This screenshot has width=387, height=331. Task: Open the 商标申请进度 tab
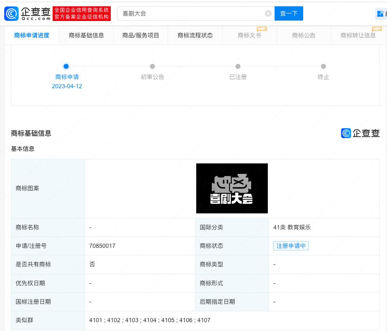click(x=32, y=35)
